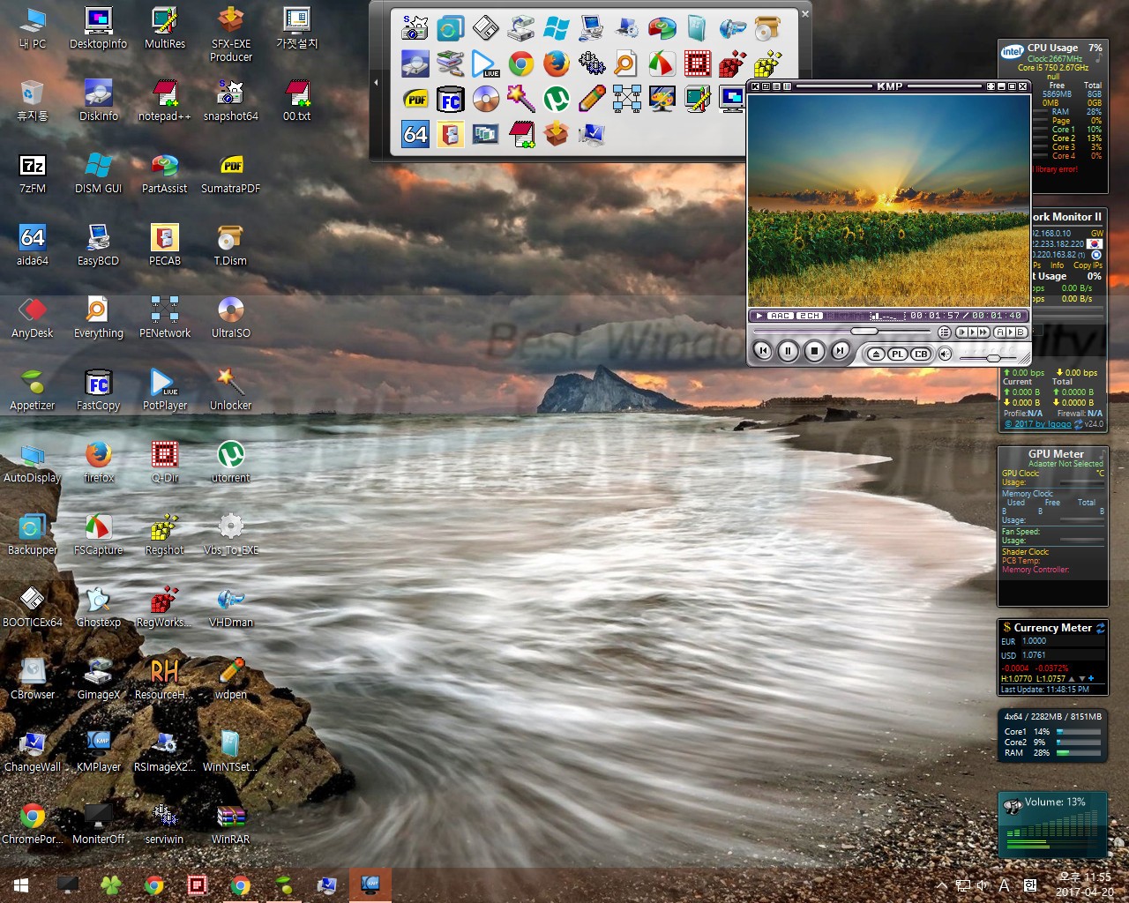Image resolution: width=1129 pixels, height=903 pixels.
Task: Select the PartAssist desktop icon
Action: pyautogui.click(x=164, y=173)
